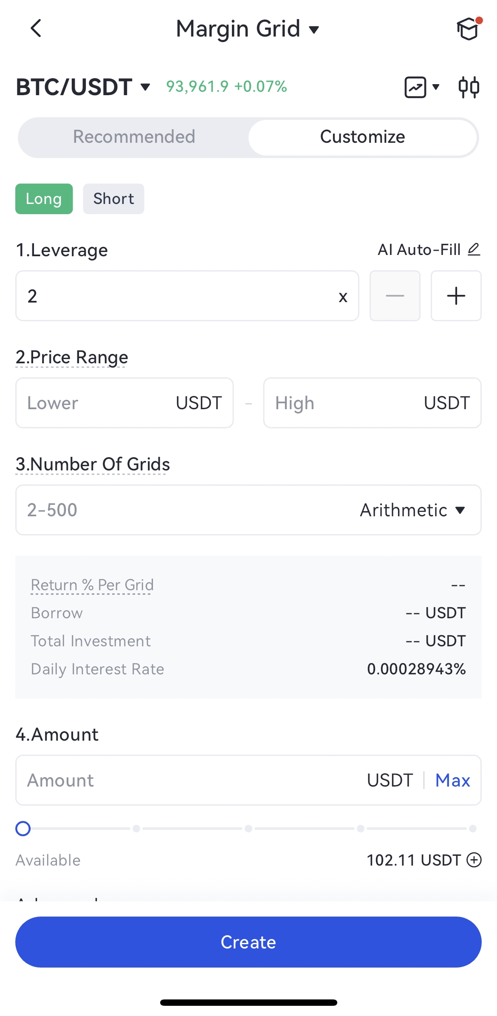Click the amount slider handle

23,828
